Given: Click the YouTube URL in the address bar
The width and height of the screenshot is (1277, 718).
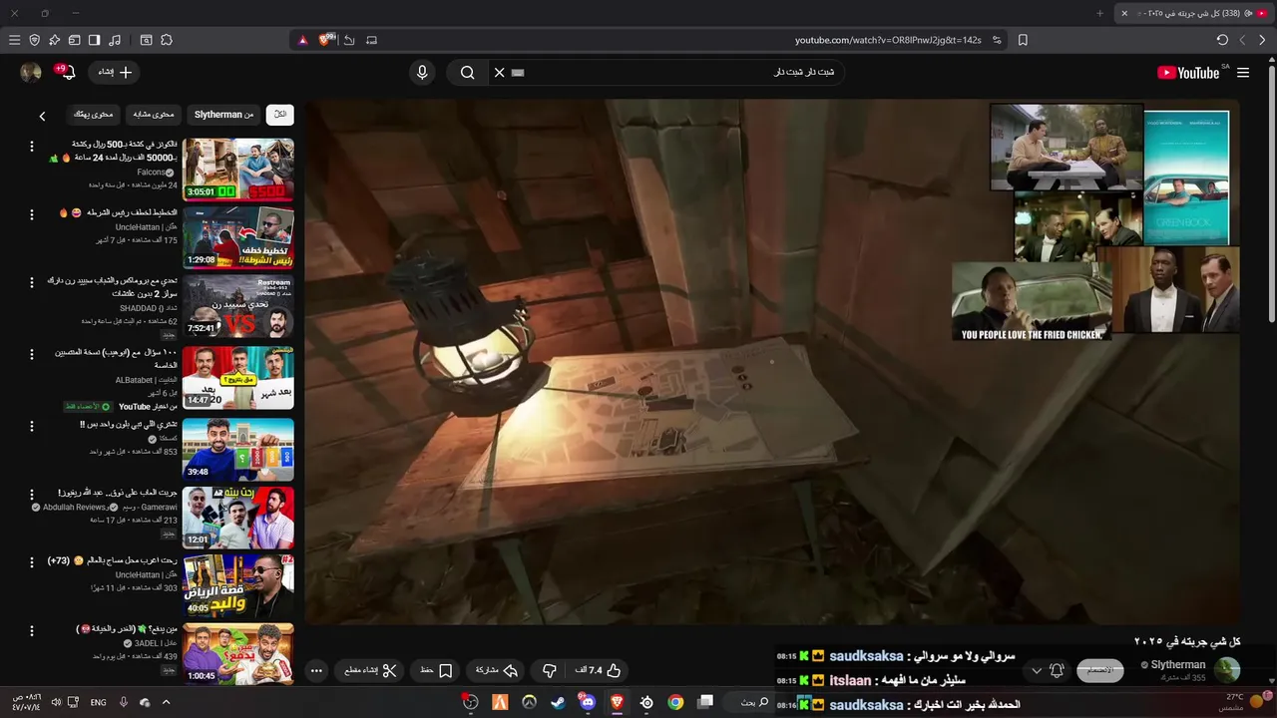Looking at the screenshot, I should point(888,40).
